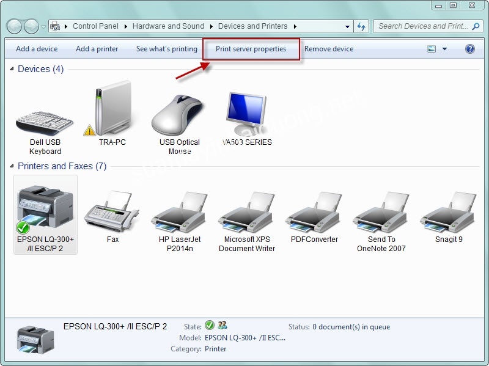Click the Printers and Faxes (7) heading
The image size is (489, 366).
62,166
